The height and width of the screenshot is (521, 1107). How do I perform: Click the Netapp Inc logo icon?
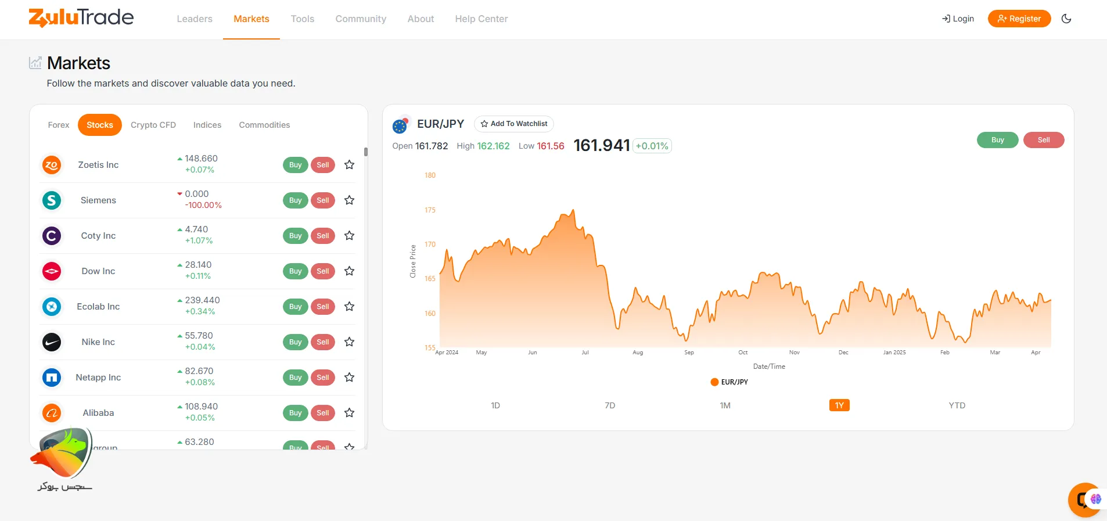coord(52,378)
